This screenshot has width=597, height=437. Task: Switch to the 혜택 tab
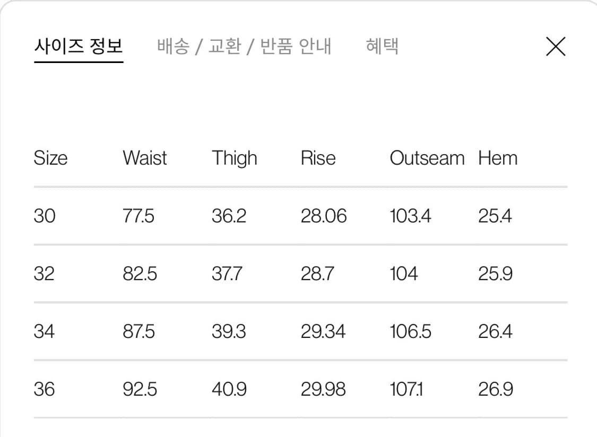(x=382, y=47)
